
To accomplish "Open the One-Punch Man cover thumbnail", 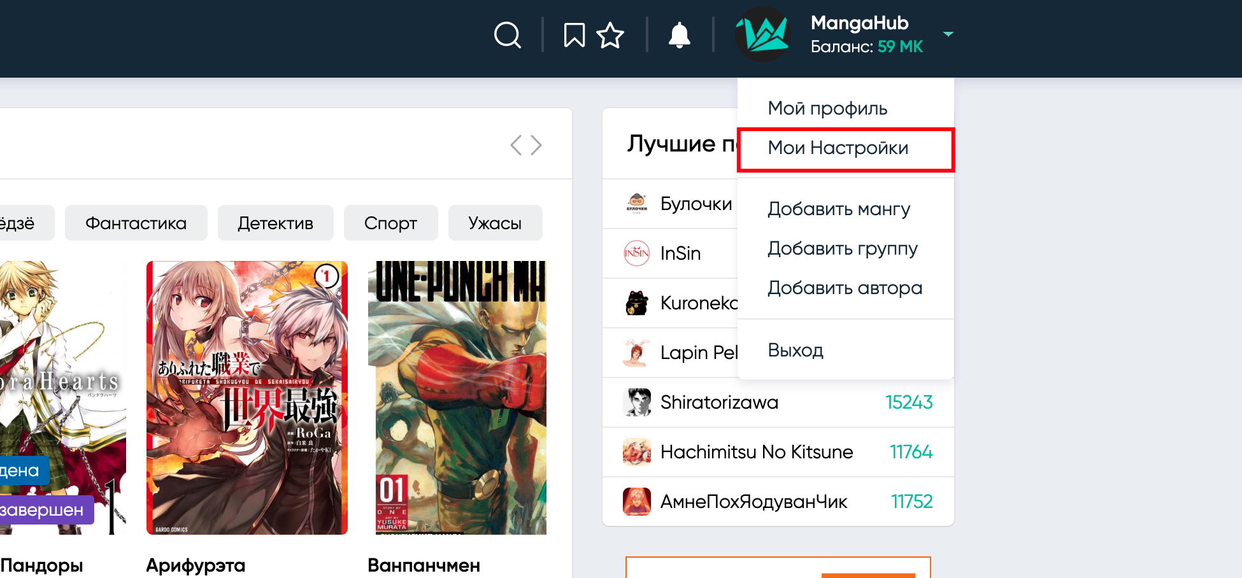I will [x=457, y=398].
